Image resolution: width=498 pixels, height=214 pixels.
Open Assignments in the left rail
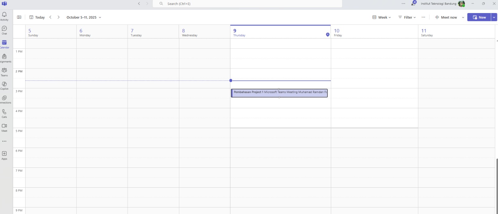coord(4,58)
